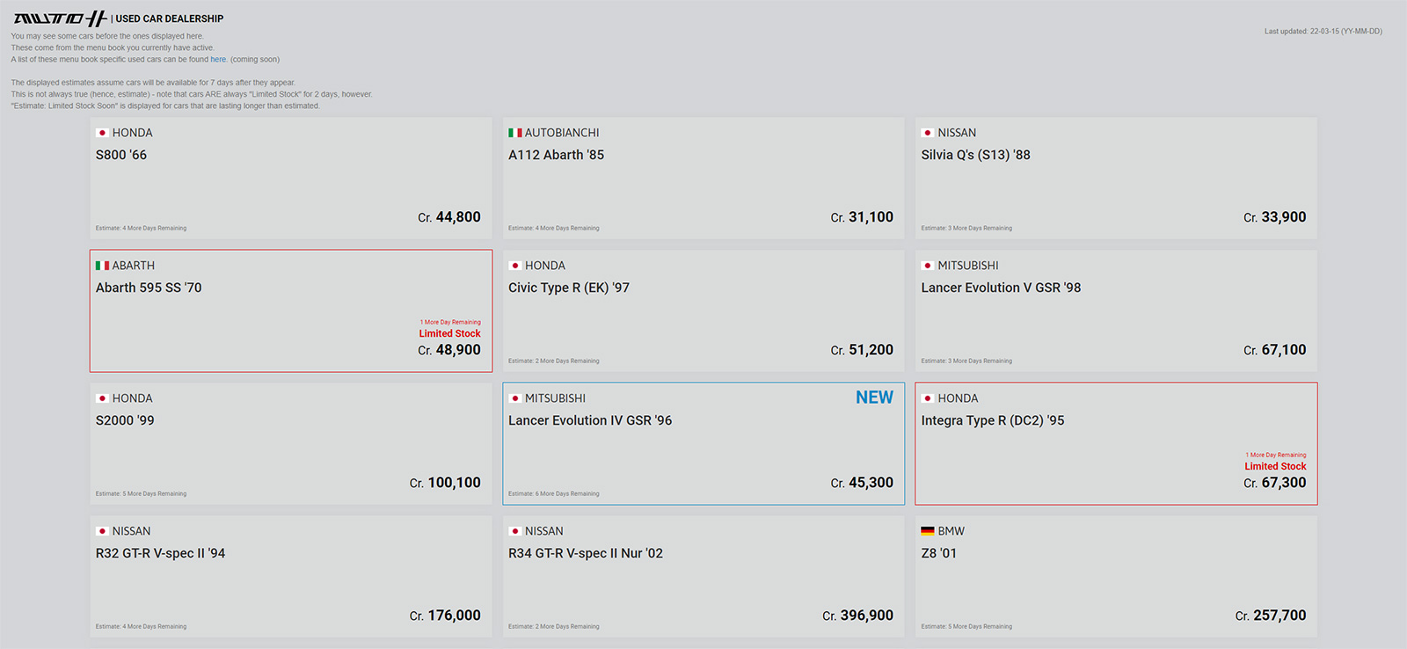The height and width of the screenshot is (649, 1407).
Task: Select the Honda S2000 '99 listing
Action: 290,444
